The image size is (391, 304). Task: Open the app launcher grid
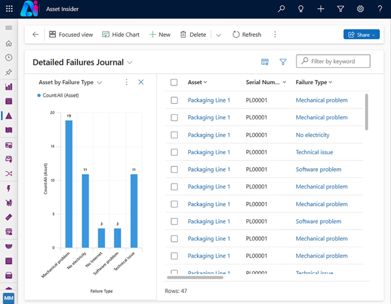9,8
